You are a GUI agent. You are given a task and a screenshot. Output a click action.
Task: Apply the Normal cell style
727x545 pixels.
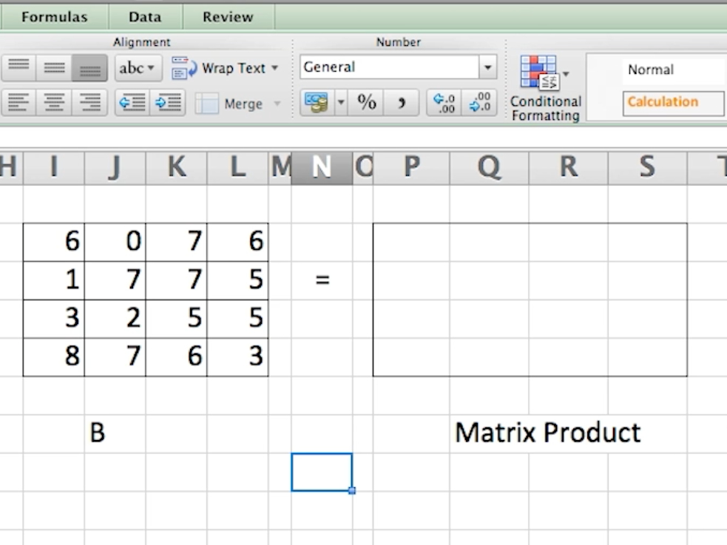[673, 70]
